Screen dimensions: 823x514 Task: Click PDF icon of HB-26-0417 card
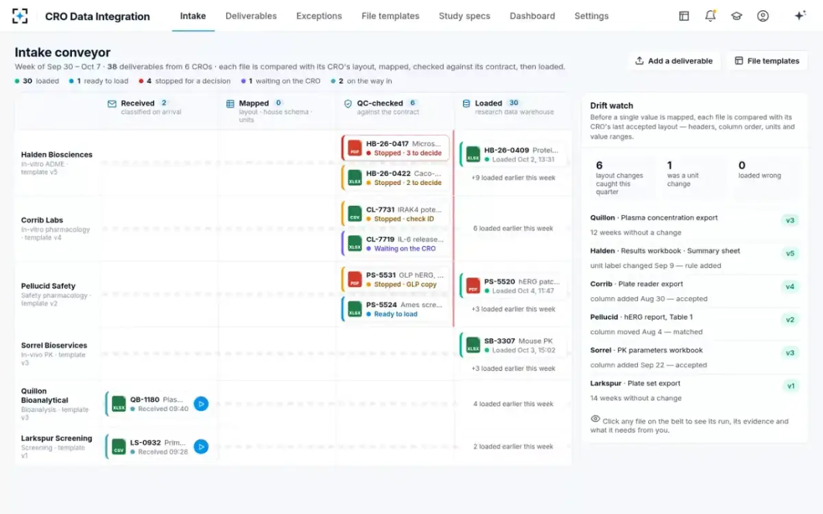[355, 148]
